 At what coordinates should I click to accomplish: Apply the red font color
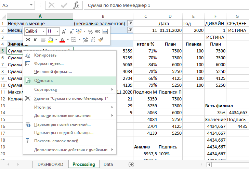62,40
